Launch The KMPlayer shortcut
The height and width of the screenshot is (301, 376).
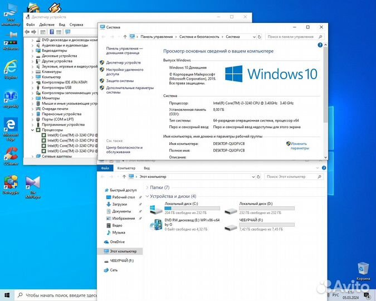pos(33,187)
